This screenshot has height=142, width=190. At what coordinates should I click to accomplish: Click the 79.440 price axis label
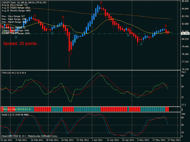tap(185, 47)
